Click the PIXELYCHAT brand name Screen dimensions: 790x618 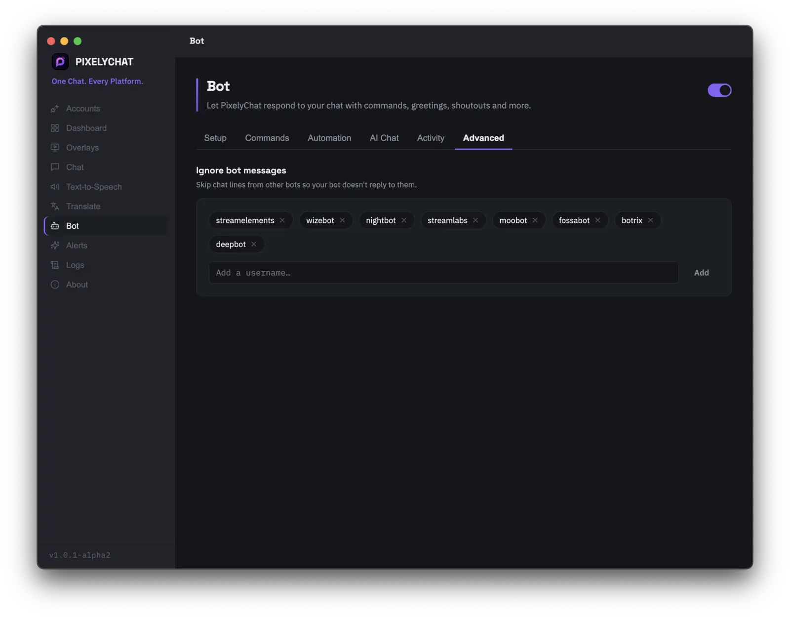click(104, 62)
